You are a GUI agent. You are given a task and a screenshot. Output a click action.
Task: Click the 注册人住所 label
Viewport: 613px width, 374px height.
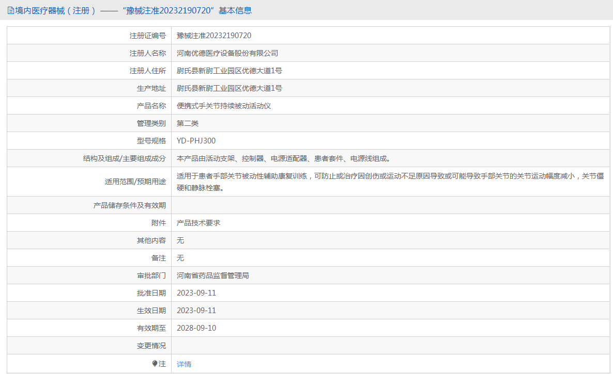[148, 71]
